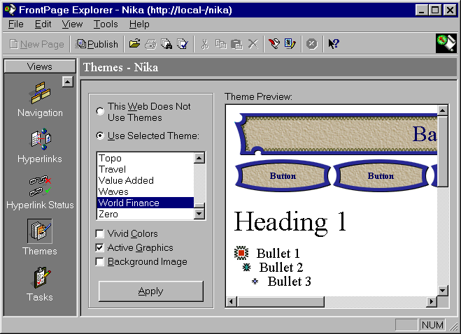The width and height of the screenshot is (461, 334).
Task: Open the Help menu
Action: coord(139,24)
